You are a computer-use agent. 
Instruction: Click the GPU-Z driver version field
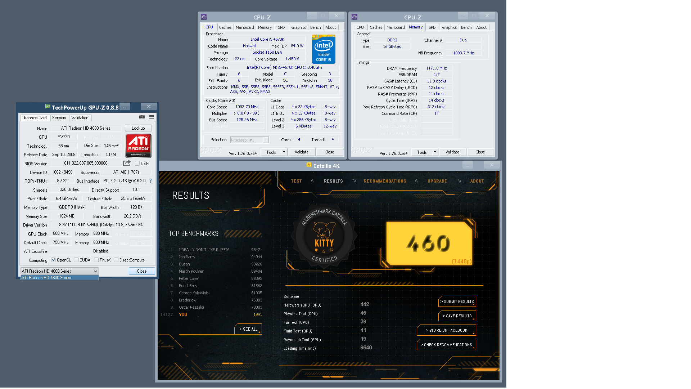coord(100,225)
